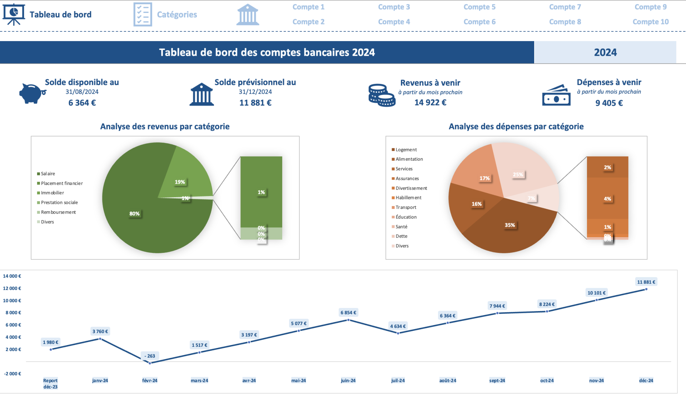
Task: Click the coin stack icon for Revenus à venir
Action: [x=382, y=94]
